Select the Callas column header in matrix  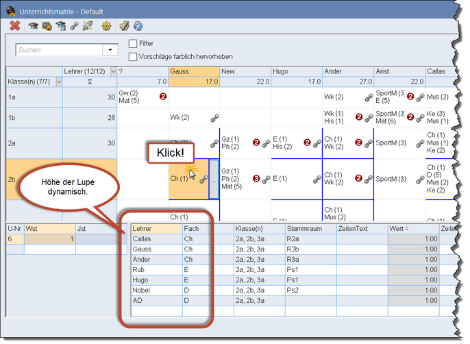[x=441, y=71]
